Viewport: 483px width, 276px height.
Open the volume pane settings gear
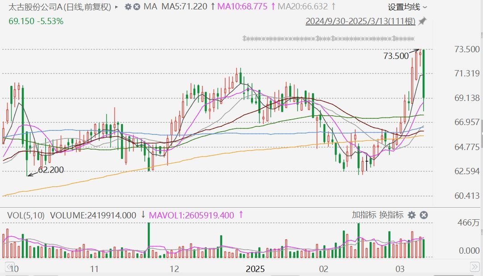(412, 215)
